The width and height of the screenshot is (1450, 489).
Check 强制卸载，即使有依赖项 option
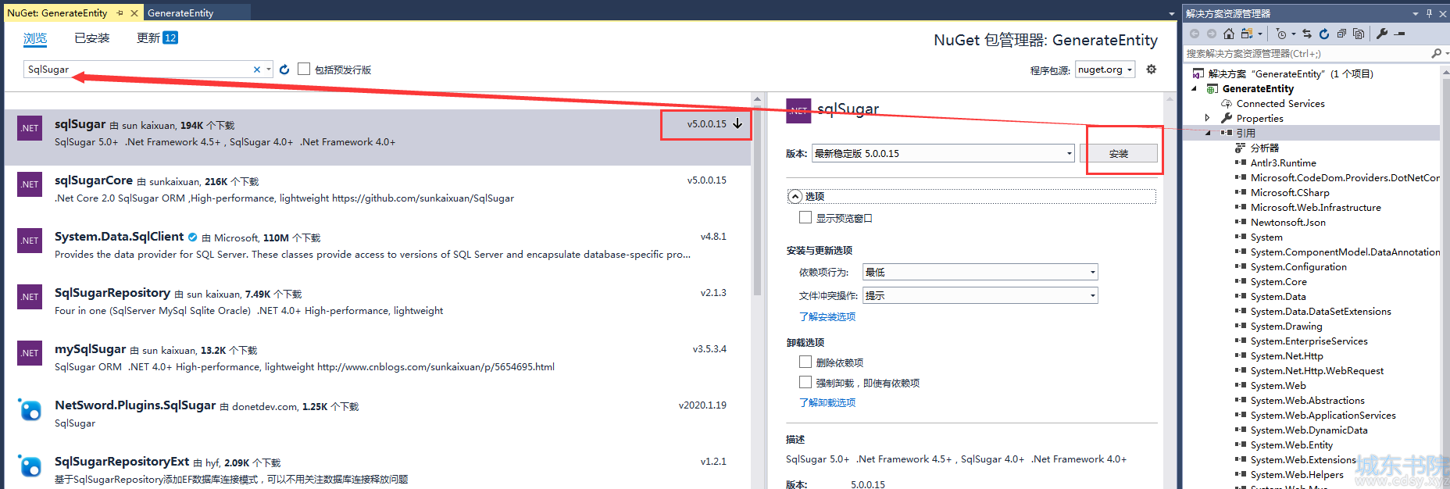coord(805,382)
